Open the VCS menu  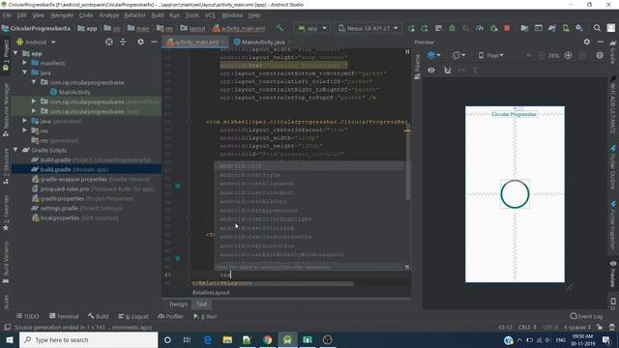(x=210, y=15)
